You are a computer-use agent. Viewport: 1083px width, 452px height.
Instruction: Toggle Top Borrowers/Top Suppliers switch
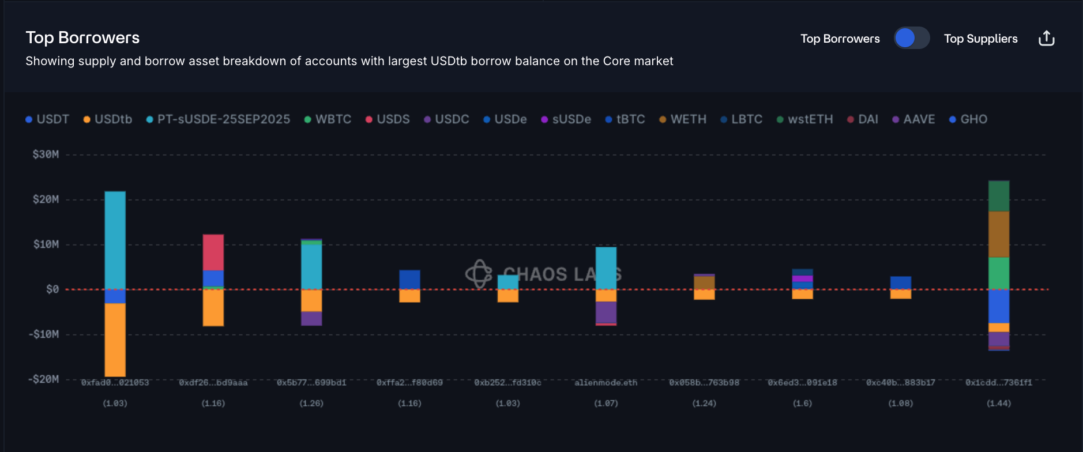pyautogui.click(x=911, y=39)
